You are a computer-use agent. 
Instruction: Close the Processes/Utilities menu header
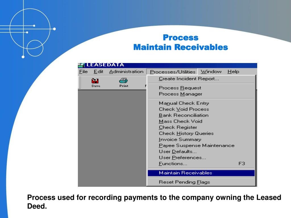click(x=172, y=72)
